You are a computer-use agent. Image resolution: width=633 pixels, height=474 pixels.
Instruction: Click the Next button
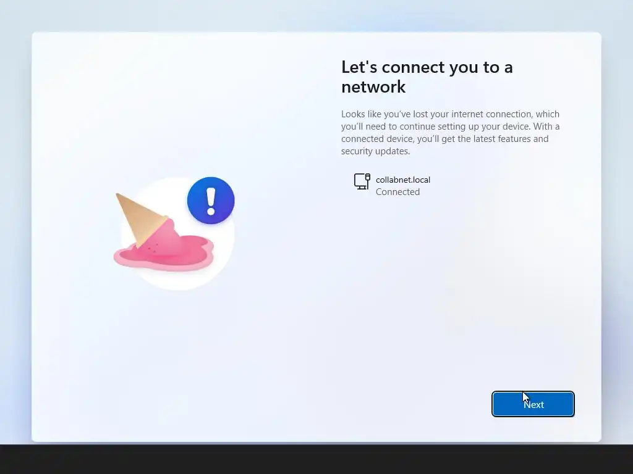click(x=533, y=404)
